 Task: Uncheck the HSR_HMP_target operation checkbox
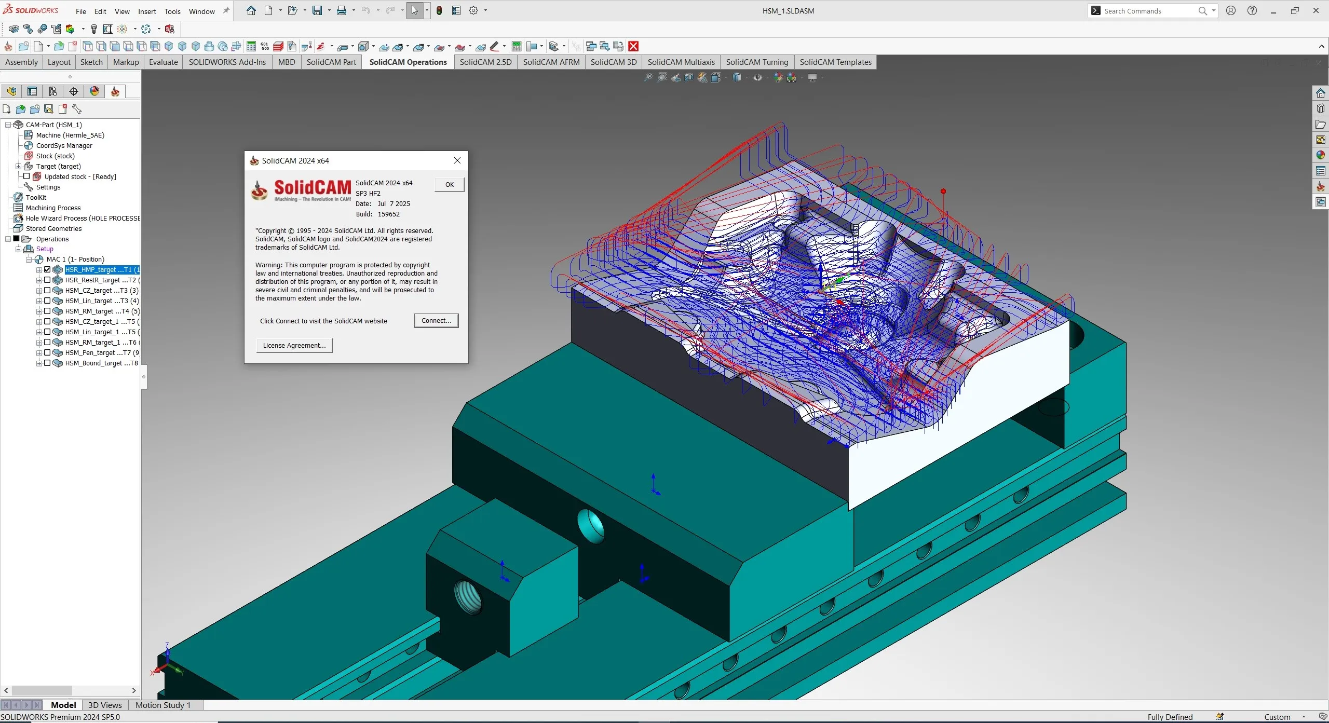47,269
